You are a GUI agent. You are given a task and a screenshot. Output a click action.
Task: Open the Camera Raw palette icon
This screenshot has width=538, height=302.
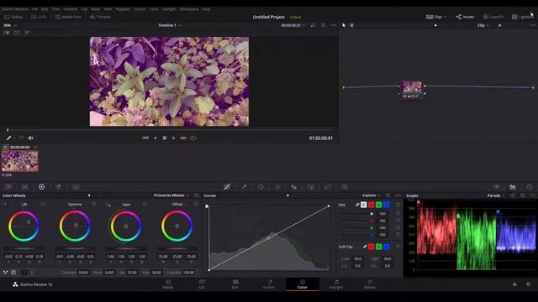click(x=8, y=186)
